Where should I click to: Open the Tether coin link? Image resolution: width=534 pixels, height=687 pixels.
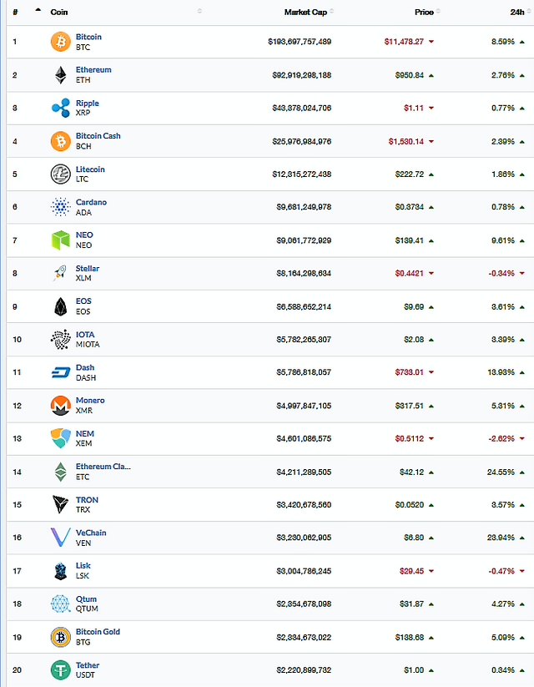(x=87, y=665)
